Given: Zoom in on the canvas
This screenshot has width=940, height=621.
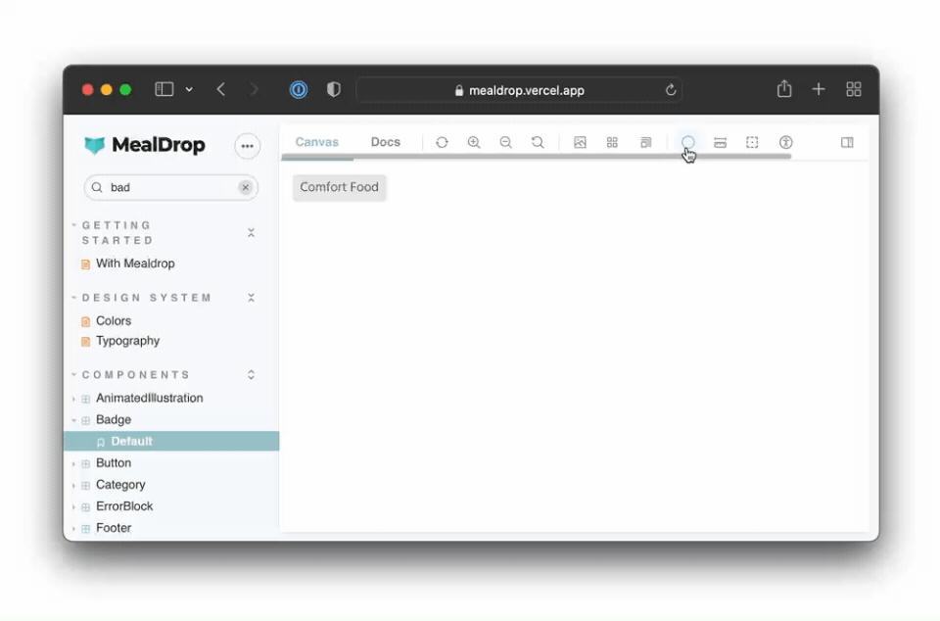Looking at the screenshot, I should [474, 142].
